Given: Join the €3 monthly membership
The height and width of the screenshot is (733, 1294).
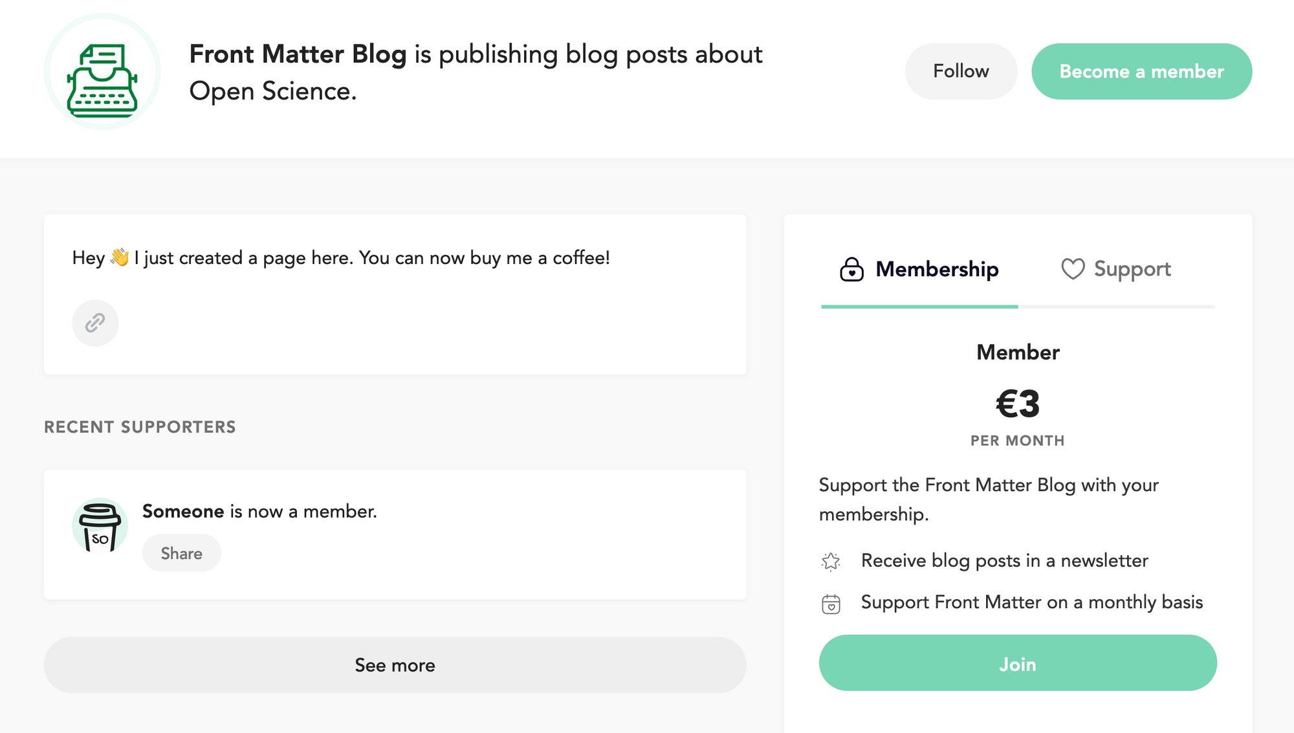Looking at the screenshot, I should coord(1018,663).
